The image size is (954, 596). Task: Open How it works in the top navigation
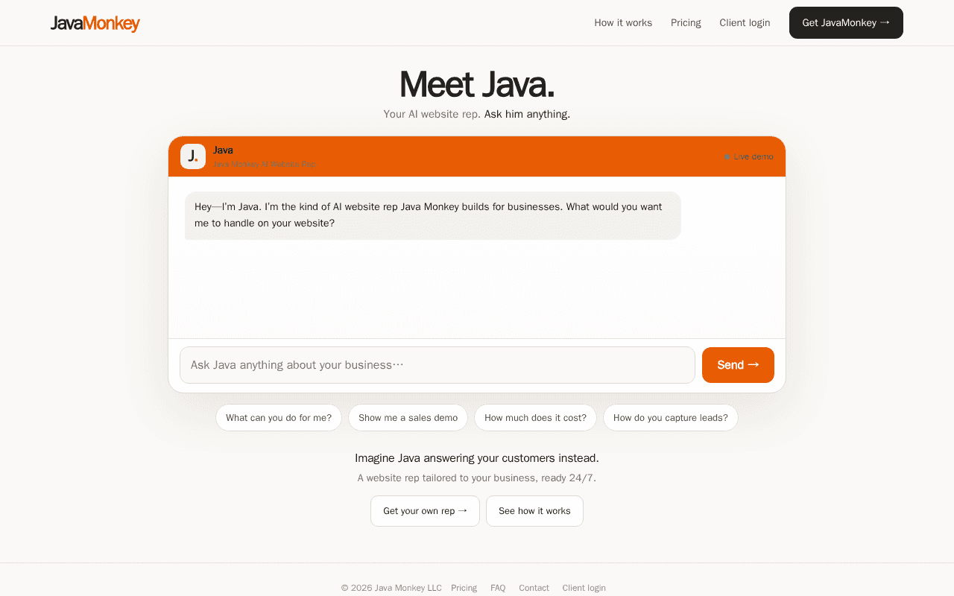[623, 23]
